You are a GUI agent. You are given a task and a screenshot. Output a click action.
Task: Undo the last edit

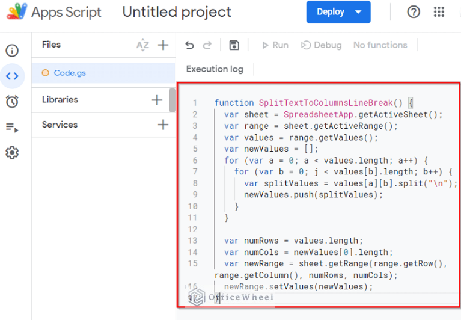click(x=190, y=45)
